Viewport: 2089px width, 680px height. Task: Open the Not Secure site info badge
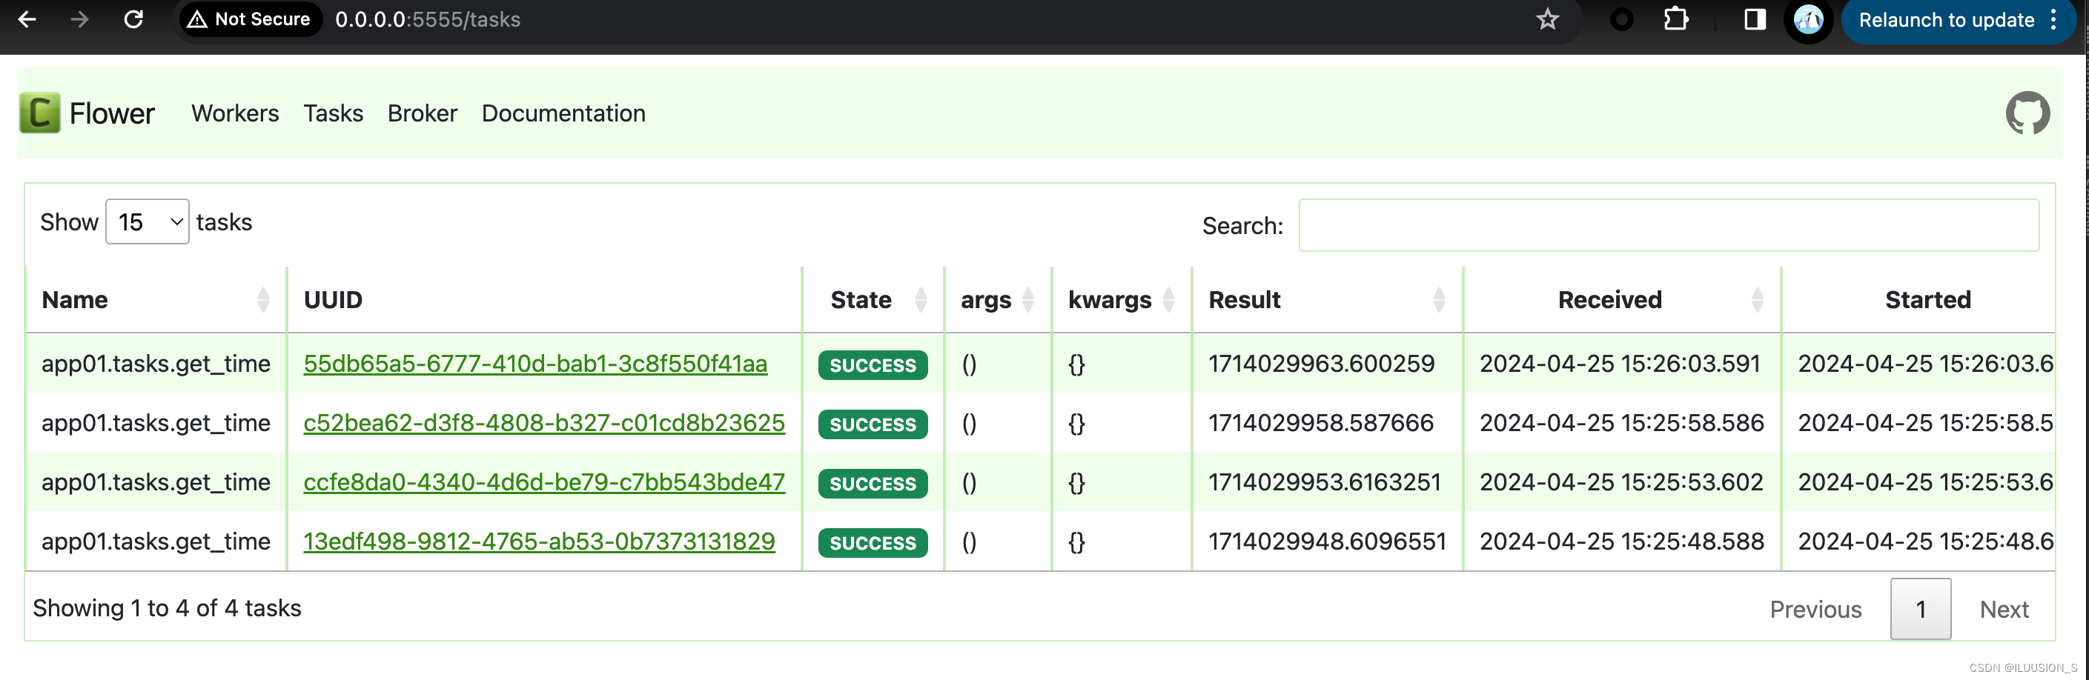point(250,19)
